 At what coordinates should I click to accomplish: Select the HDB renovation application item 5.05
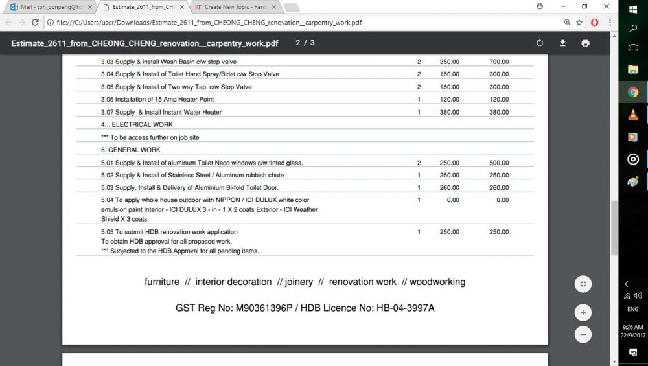[x=180, y=241]
